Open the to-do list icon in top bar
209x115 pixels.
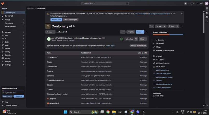pos(202,4)
